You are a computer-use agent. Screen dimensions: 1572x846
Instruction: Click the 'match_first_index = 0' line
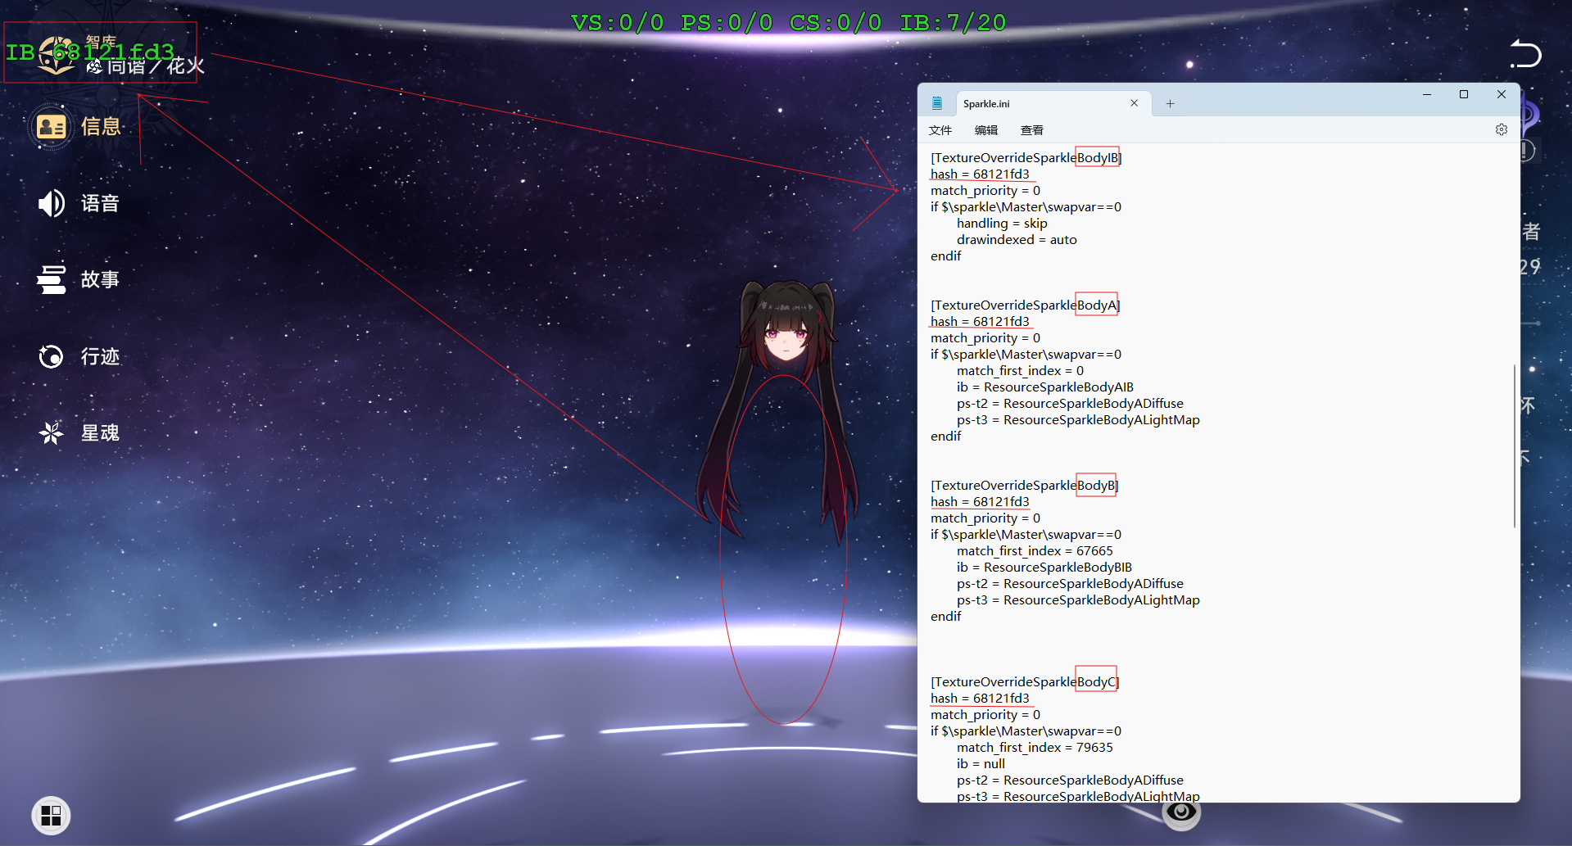(1020, 371)
